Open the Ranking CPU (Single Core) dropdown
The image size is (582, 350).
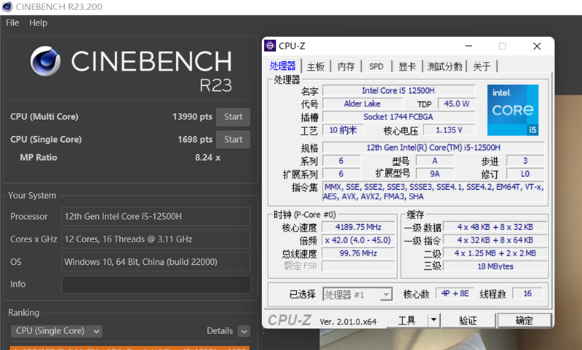click(x=57, y=330)
